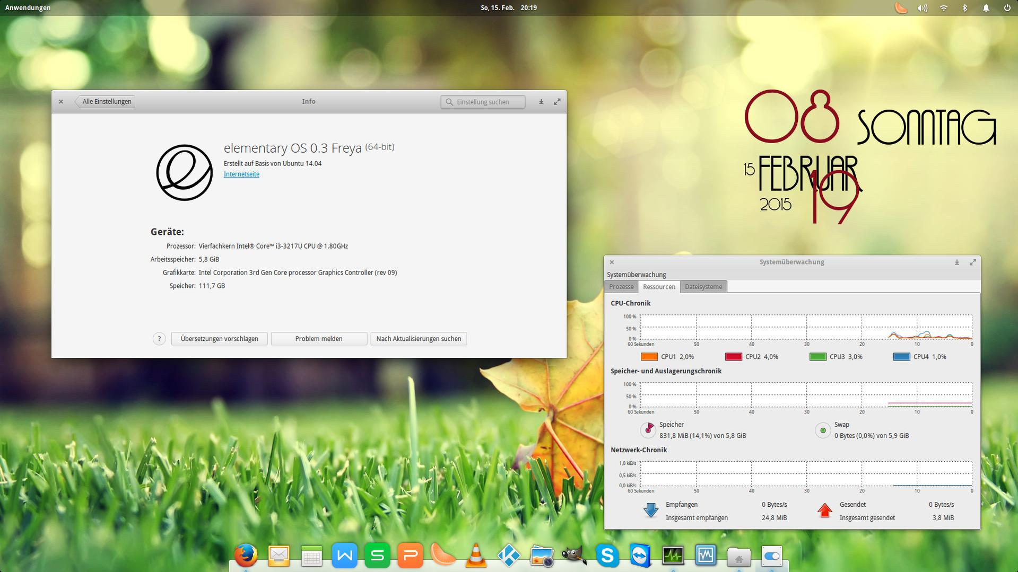Viewport: 1018px width, 572px height.
Task: Click the Grafikkarte value 'Intel Corporation 3rd Gen Core'
Action: coord(298,272)
